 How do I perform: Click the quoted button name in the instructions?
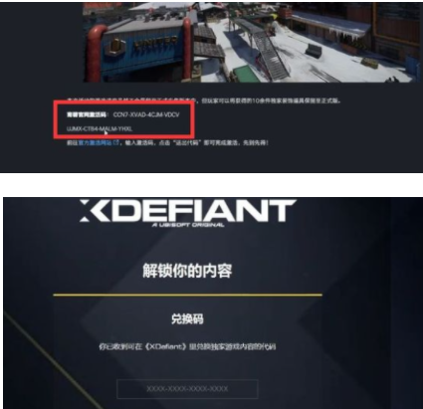(186, 143)
